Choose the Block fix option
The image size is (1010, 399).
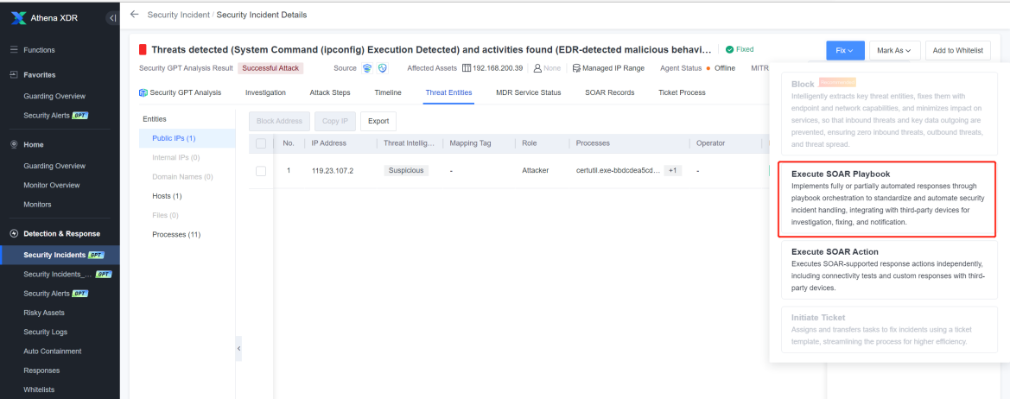point(889,115)
